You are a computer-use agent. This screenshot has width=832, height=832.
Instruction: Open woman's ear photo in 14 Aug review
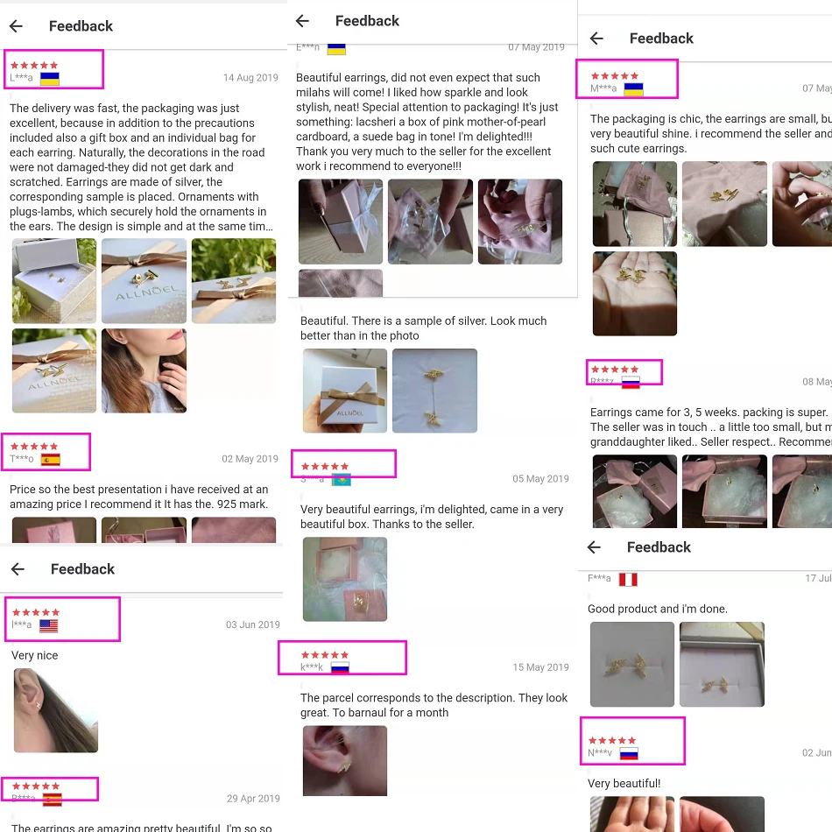click(x=144, y=371)
